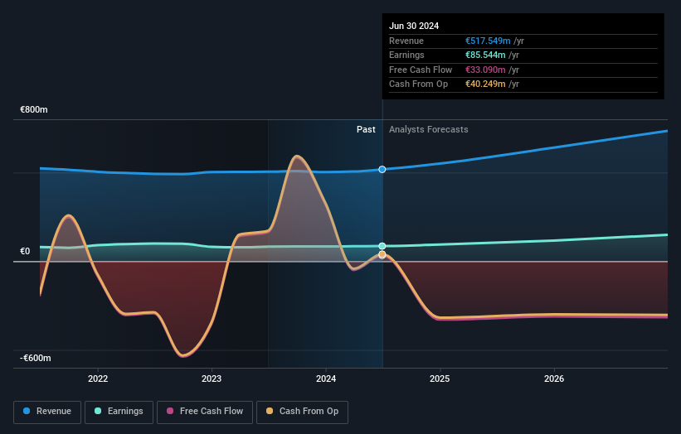Click the €800m y-axis label
Image resolution: width=681 pixels, height=434 pixels.
click(x=34, y=109)
